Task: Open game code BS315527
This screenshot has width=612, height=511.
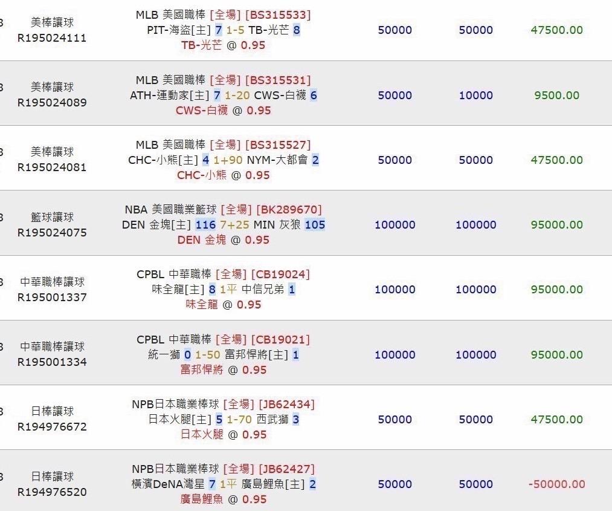Action: (278, 145)
